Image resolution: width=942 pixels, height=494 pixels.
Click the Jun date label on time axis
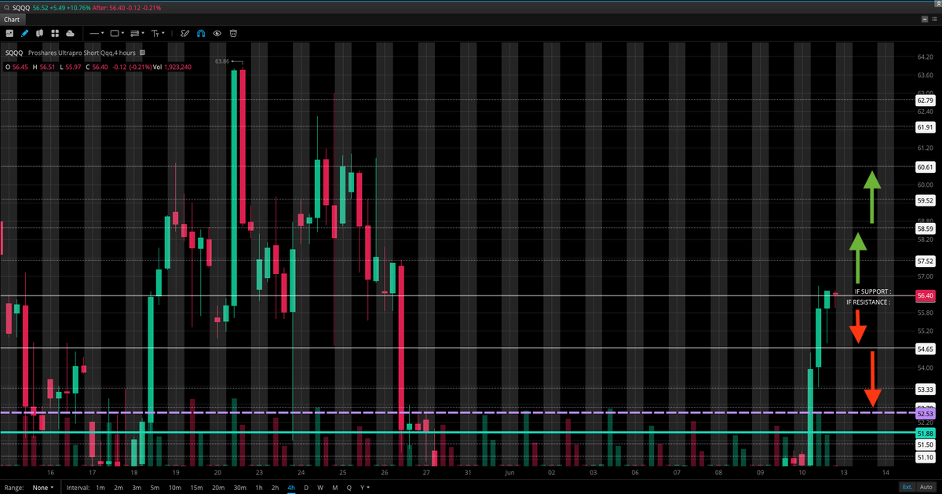pos(509,473)
